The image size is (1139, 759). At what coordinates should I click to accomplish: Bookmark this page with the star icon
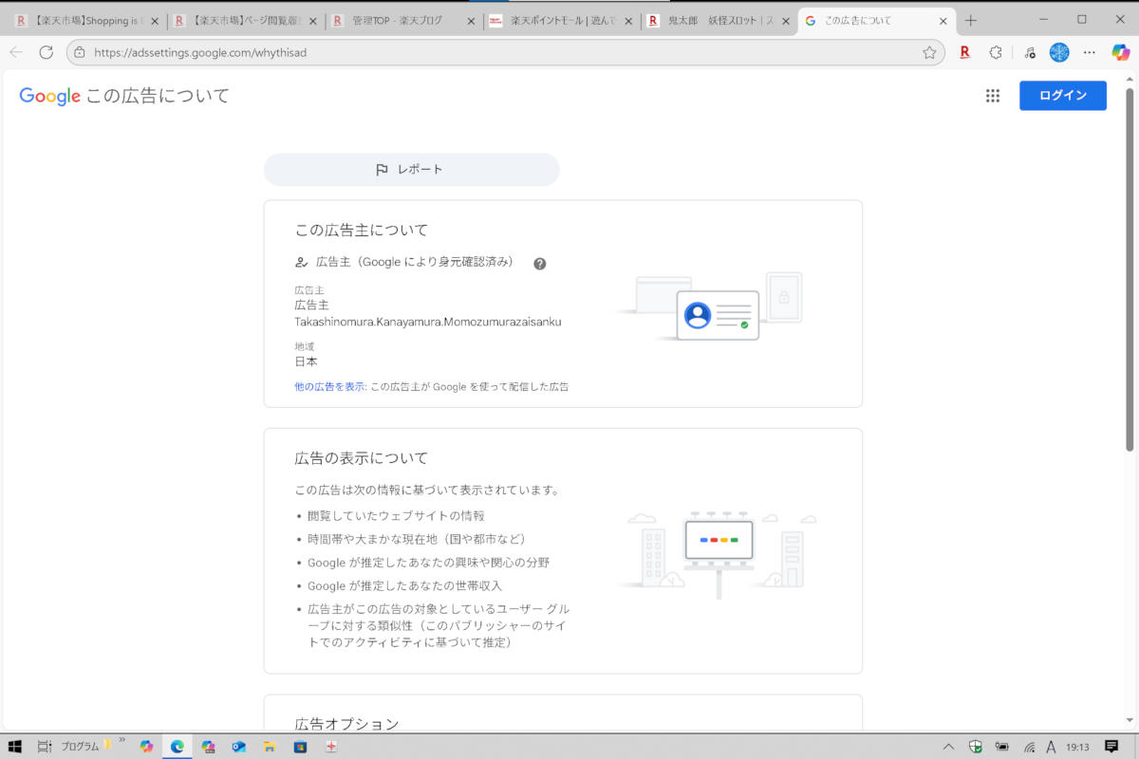[929, 53]
